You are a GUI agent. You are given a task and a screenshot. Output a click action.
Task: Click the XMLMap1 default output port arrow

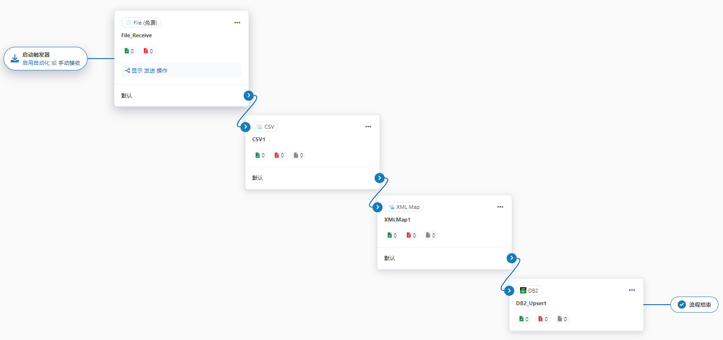coord(512,258)
